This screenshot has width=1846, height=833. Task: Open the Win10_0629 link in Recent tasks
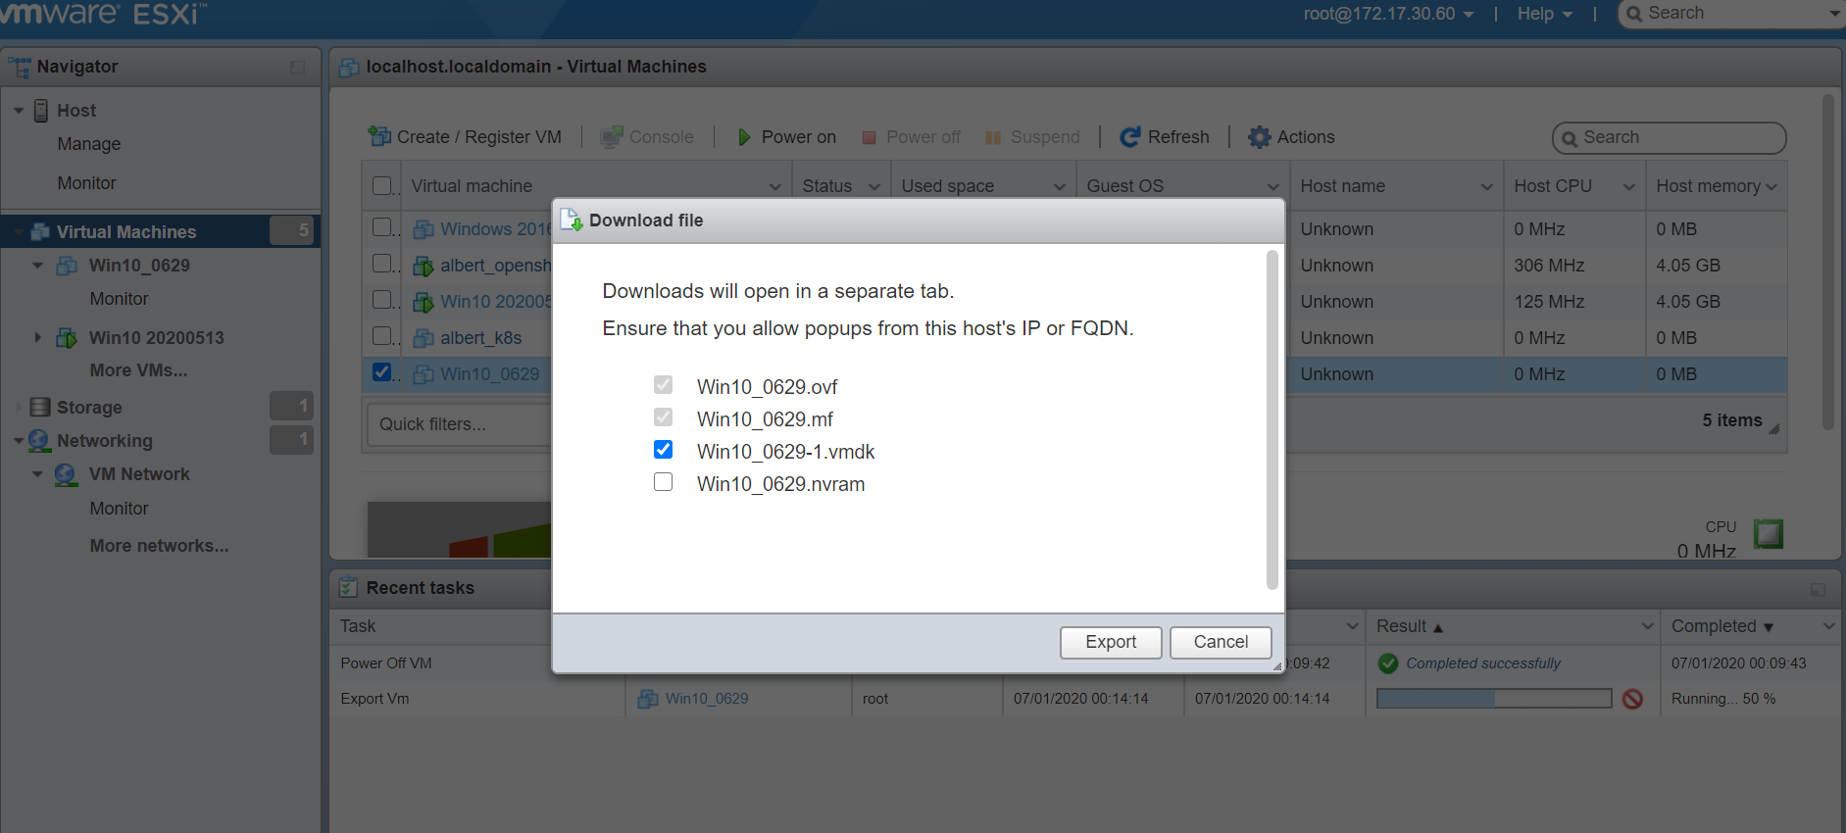point(707,699)
